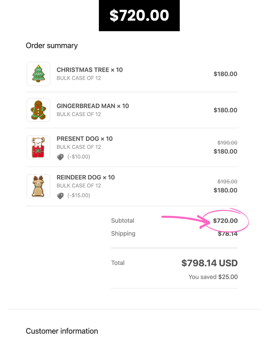Viewport: 270px width, 338px height.
Task: Click the struck-through $195.00 price
Action: tap(227, 182)
